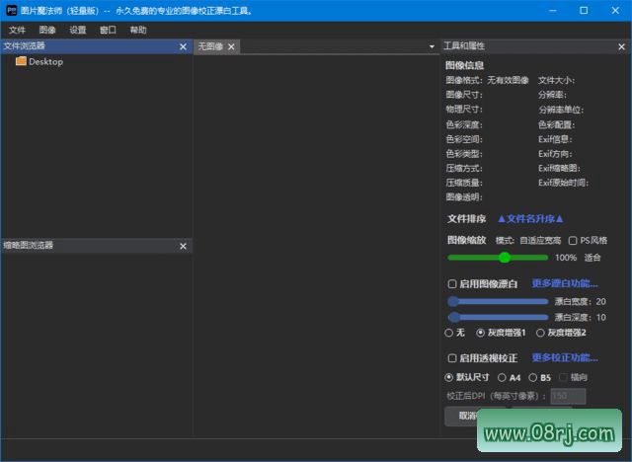Image resolution: width=632 pixels, height=462 pixels.
Task: Toggle 文件名升序 sort order link
Action: [530, 219]
